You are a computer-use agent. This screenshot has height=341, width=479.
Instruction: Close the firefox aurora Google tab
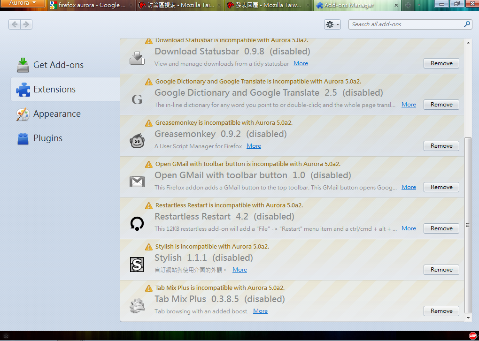[x=131, y=5]
